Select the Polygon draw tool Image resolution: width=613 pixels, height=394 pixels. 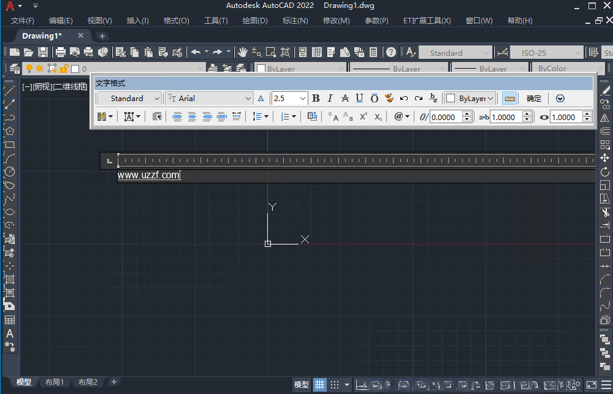(x=9, y=131)
